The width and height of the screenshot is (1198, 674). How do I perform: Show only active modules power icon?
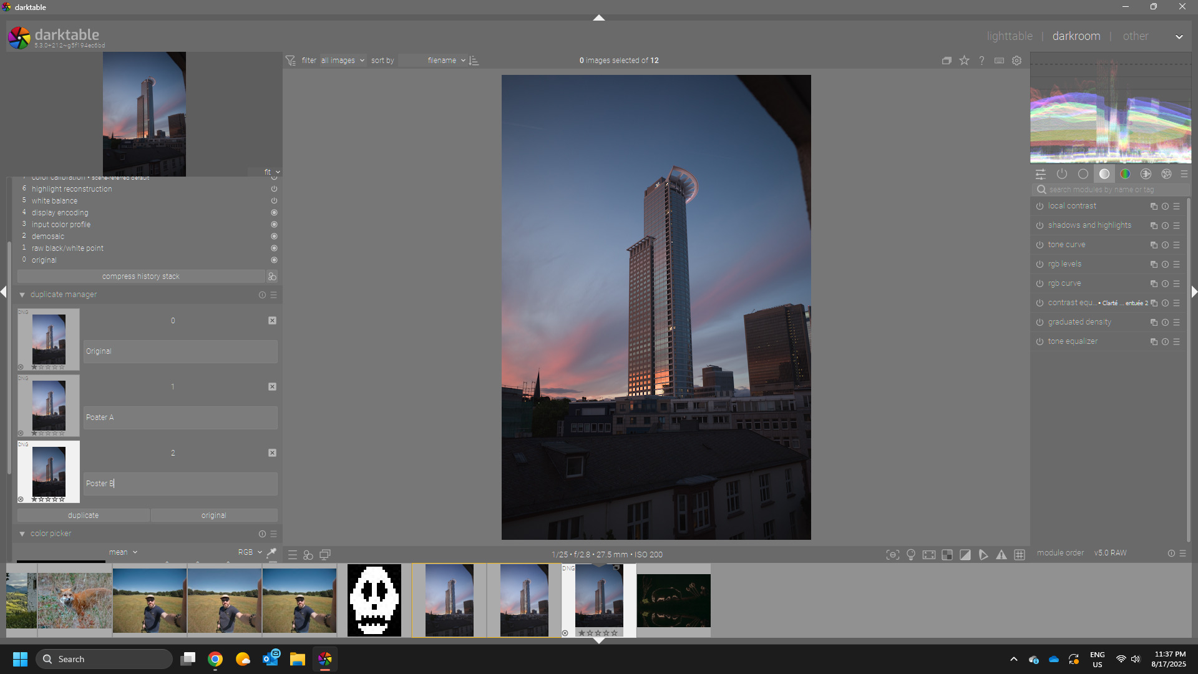pyautogui.click(x=1062, y=174)
